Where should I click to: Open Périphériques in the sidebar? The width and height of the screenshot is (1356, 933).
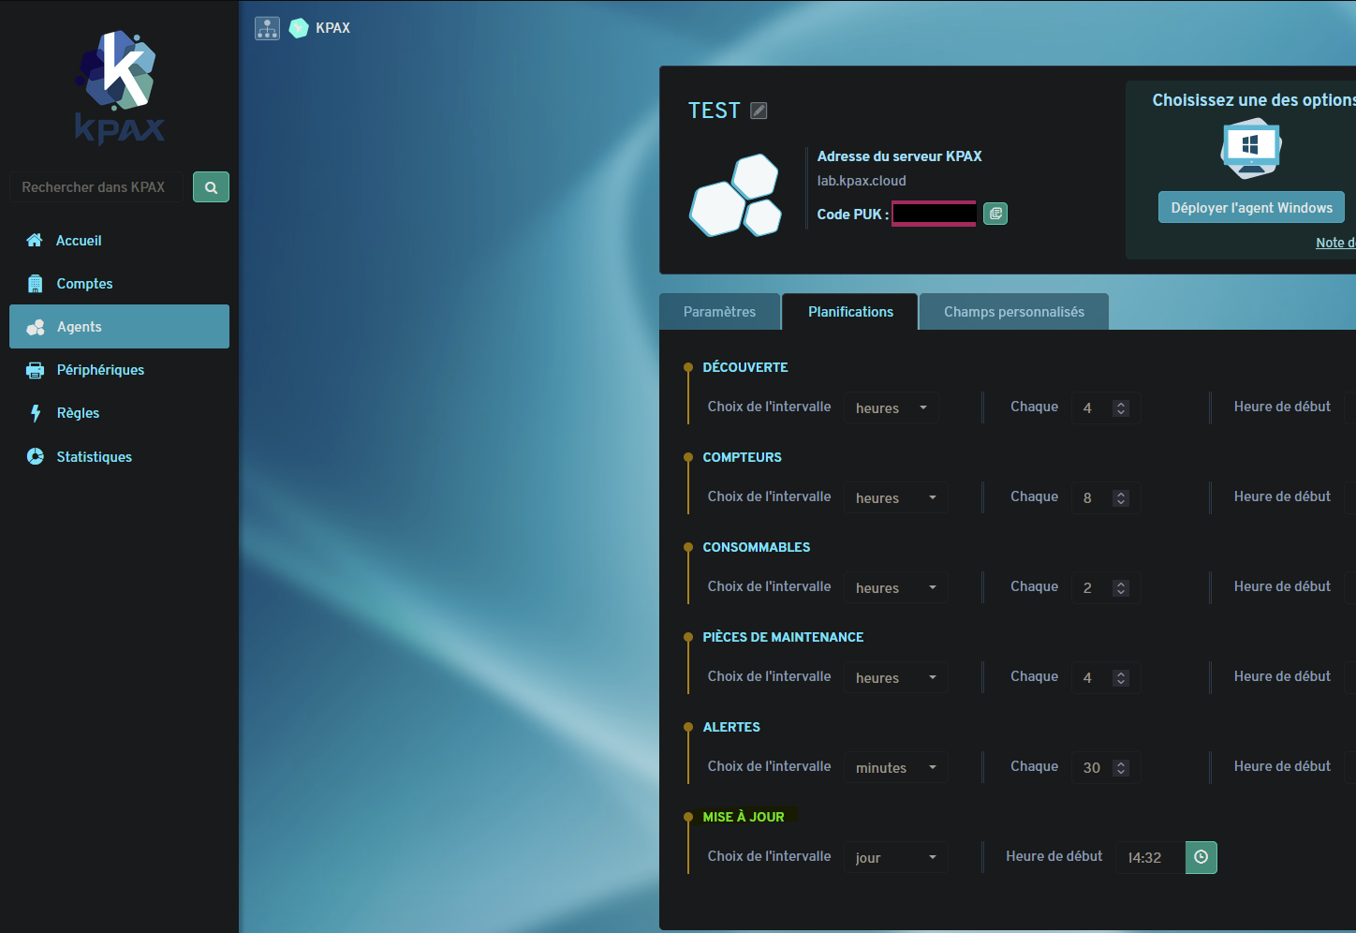pos(119,370)
